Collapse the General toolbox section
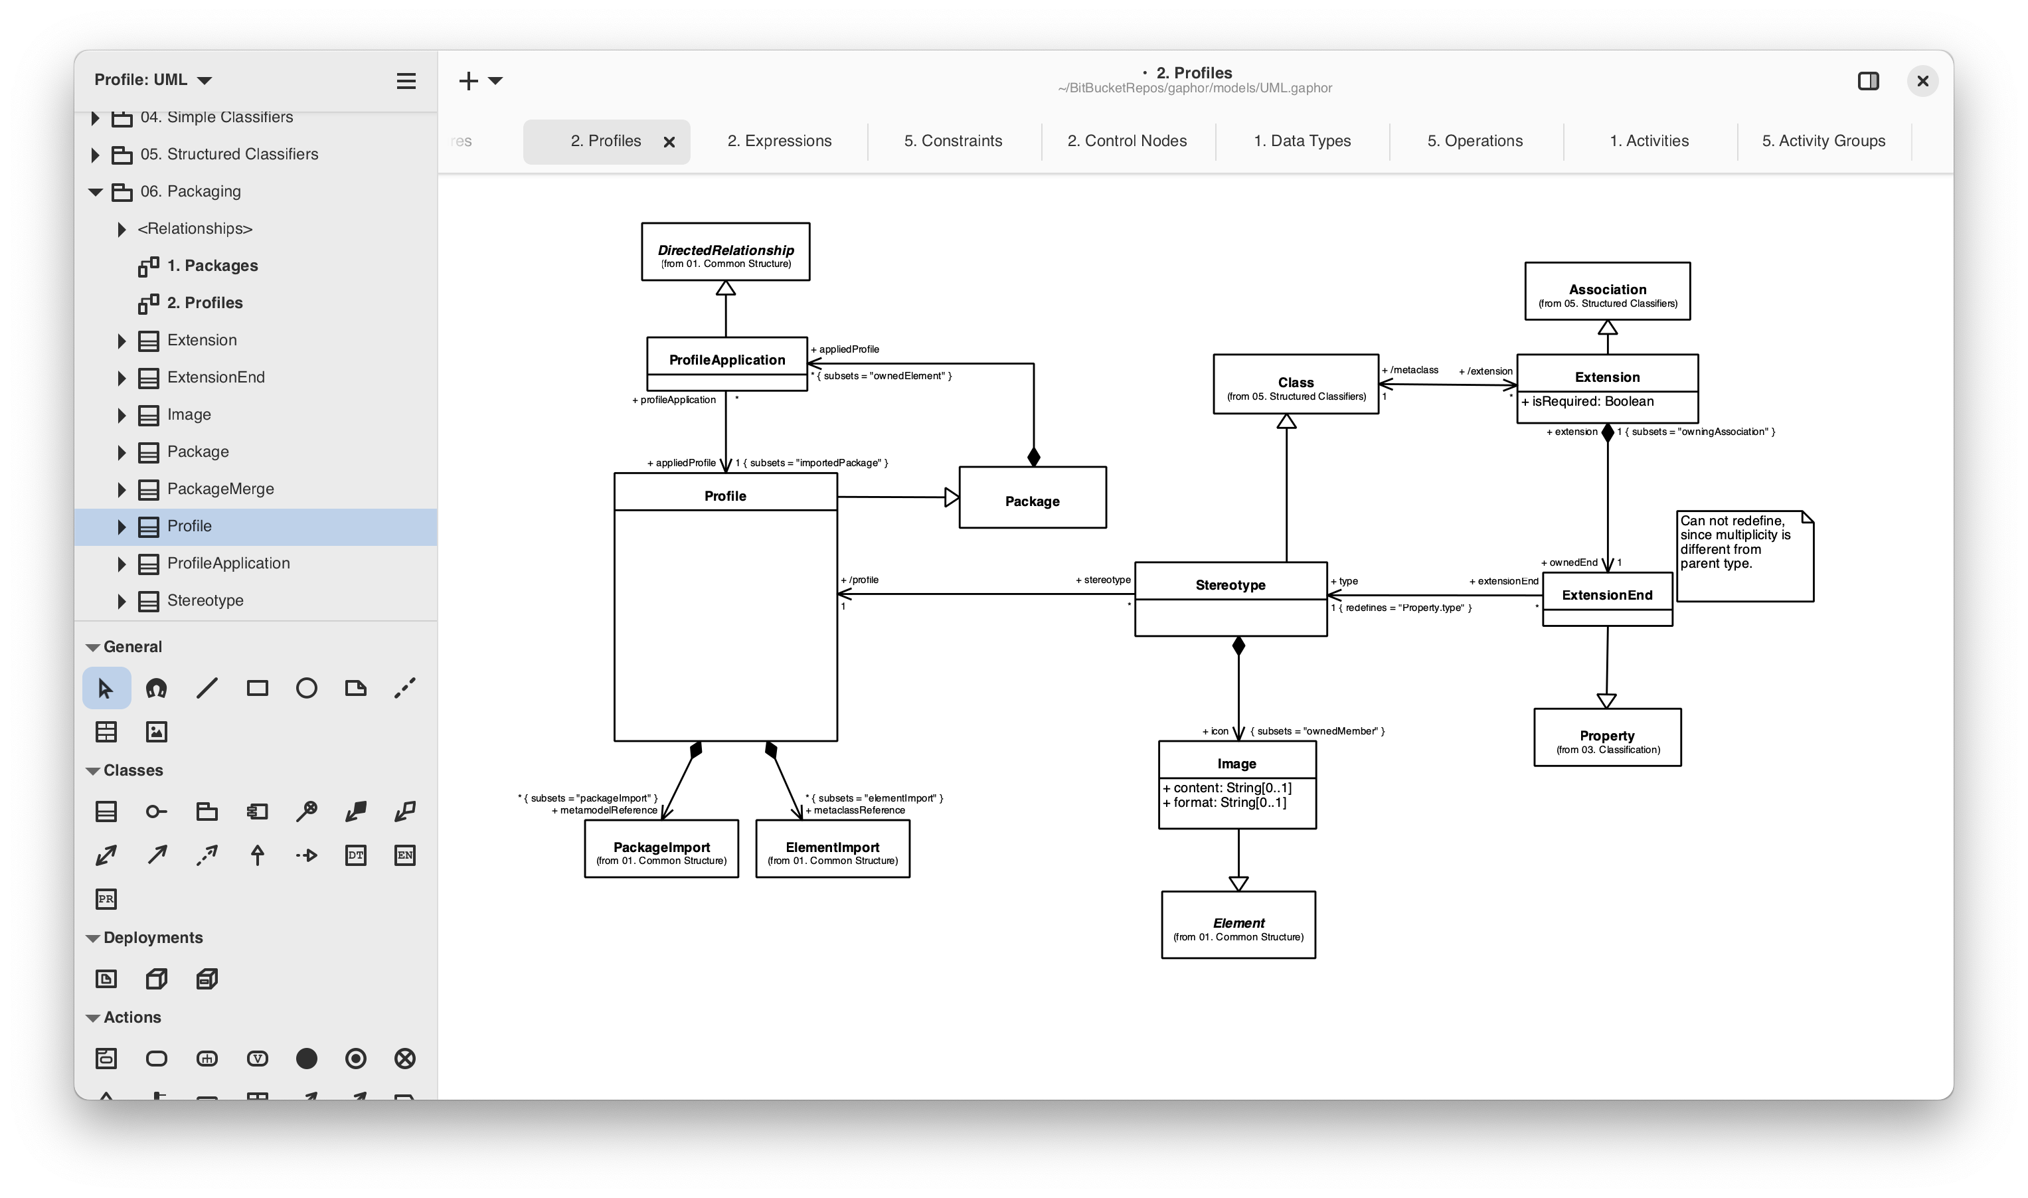The height and width of the screenshot is (1198, 2028). click(93, 647)
